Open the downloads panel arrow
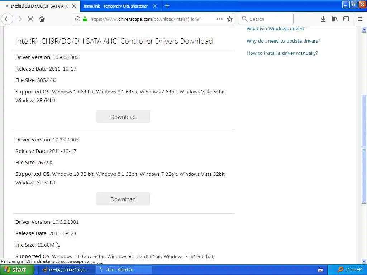Viewport: 367px width, 275px height. 323,19
